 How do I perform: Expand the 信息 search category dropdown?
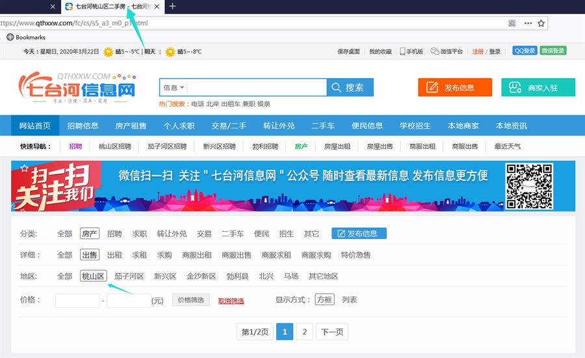click(x=174, y=88)
